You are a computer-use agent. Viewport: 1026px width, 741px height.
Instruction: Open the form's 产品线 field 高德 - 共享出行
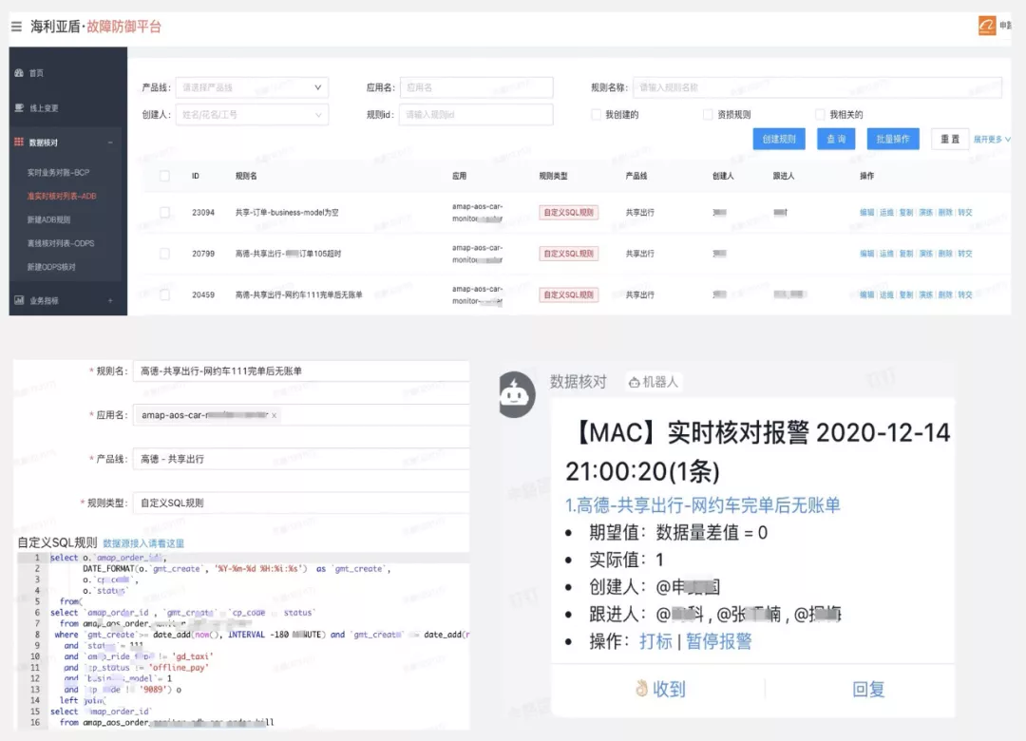click(301, 459)
